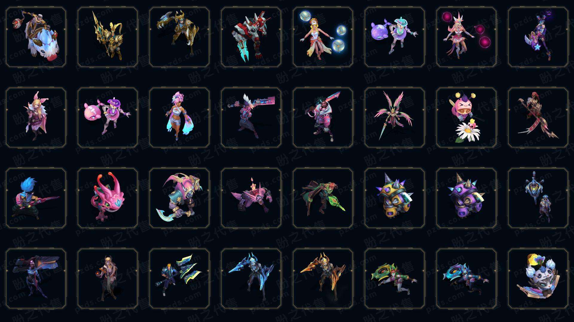Choose the blonde bunny-eared girl skin

pos(36,118)
